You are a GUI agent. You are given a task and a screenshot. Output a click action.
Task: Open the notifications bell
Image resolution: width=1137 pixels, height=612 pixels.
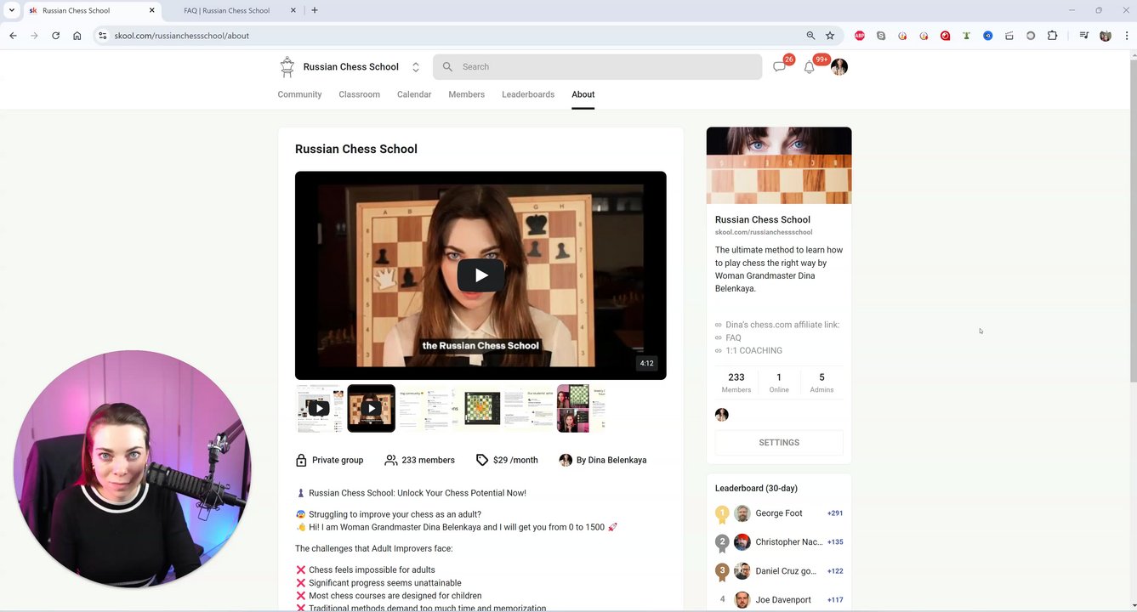809,67
